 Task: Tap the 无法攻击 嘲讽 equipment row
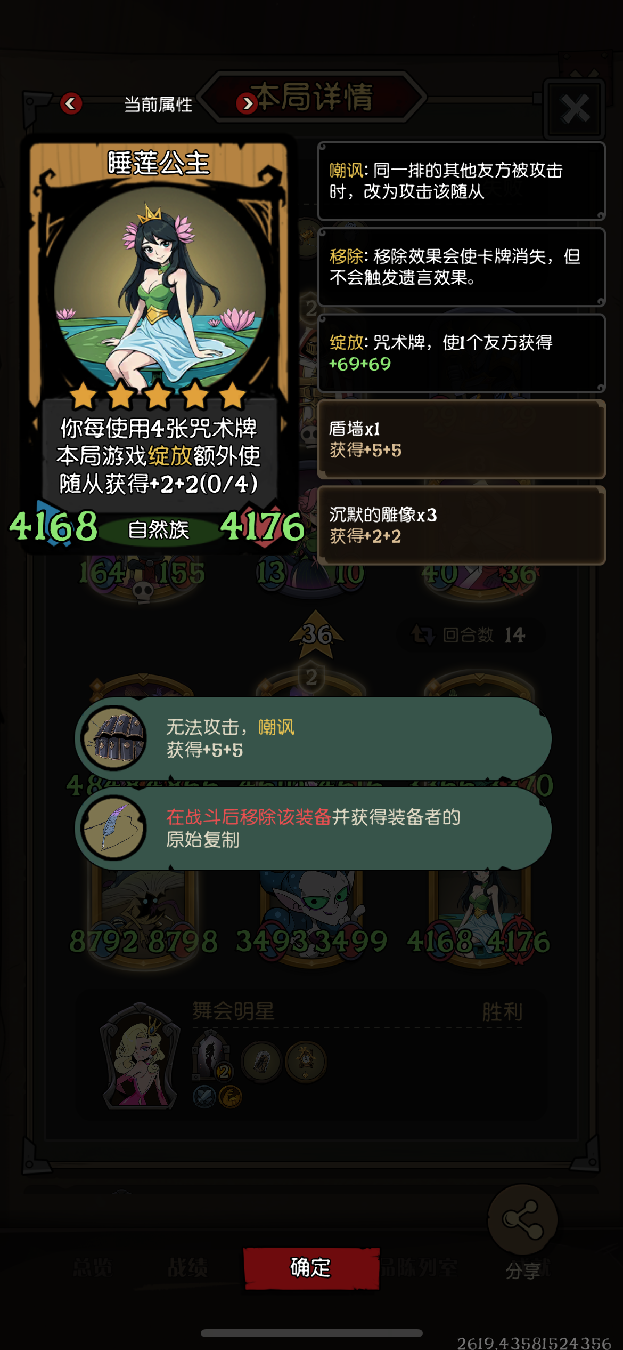pos(313,738)
